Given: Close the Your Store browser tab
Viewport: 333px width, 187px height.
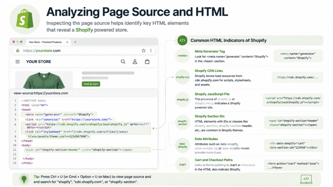Looking at the screenshot, I should pyautogui.click(x=67, y=42).
